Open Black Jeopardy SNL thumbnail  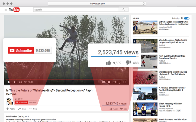pyautogui.click(x=145, y=109)
